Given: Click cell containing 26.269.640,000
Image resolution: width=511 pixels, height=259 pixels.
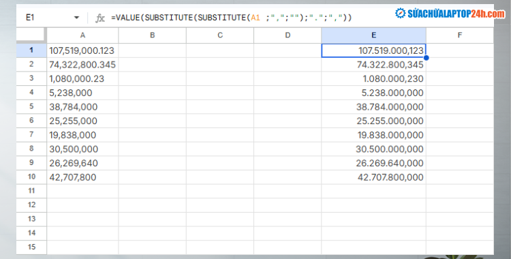Looking at the screenshot, I should [373, 163].
